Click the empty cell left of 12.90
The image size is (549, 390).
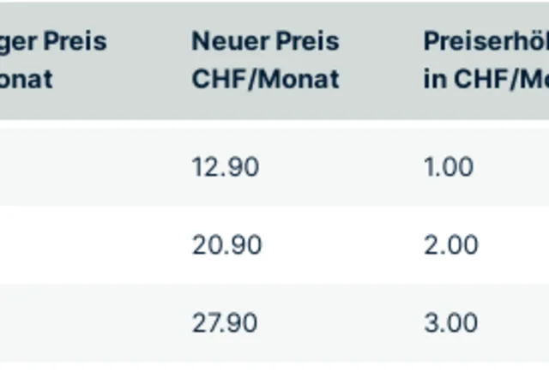pos(86,166)
